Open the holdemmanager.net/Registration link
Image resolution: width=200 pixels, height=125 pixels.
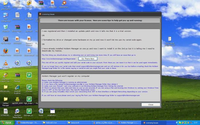pos(59,59)
